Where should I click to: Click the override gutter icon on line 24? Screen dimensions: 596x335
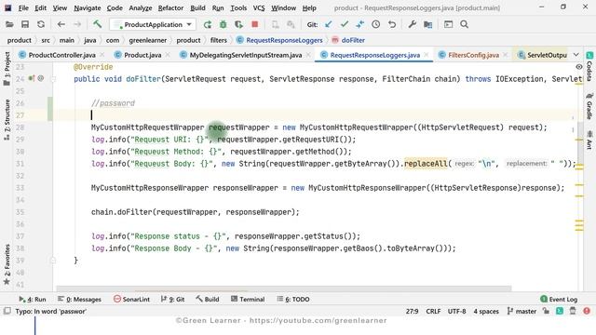point(32,78)
